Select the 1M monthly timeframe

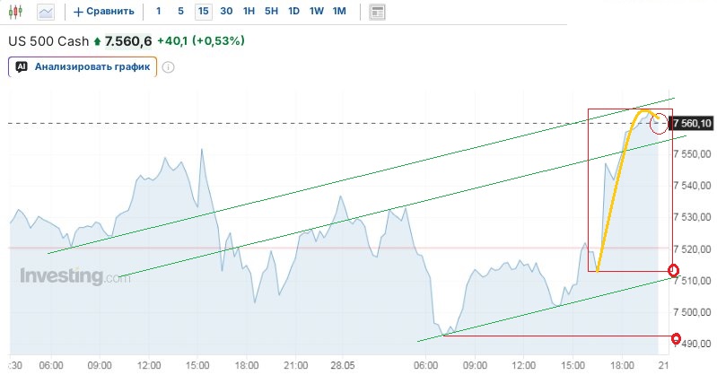click(339, 11)
